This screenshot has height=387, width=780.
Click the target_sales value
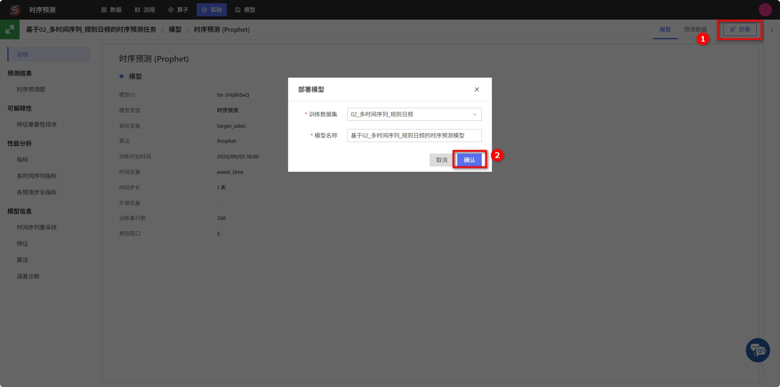231,126
